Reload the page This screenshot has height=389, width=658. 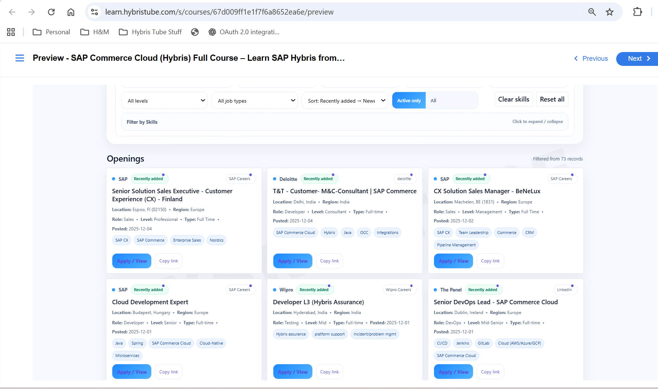(51, 12)
